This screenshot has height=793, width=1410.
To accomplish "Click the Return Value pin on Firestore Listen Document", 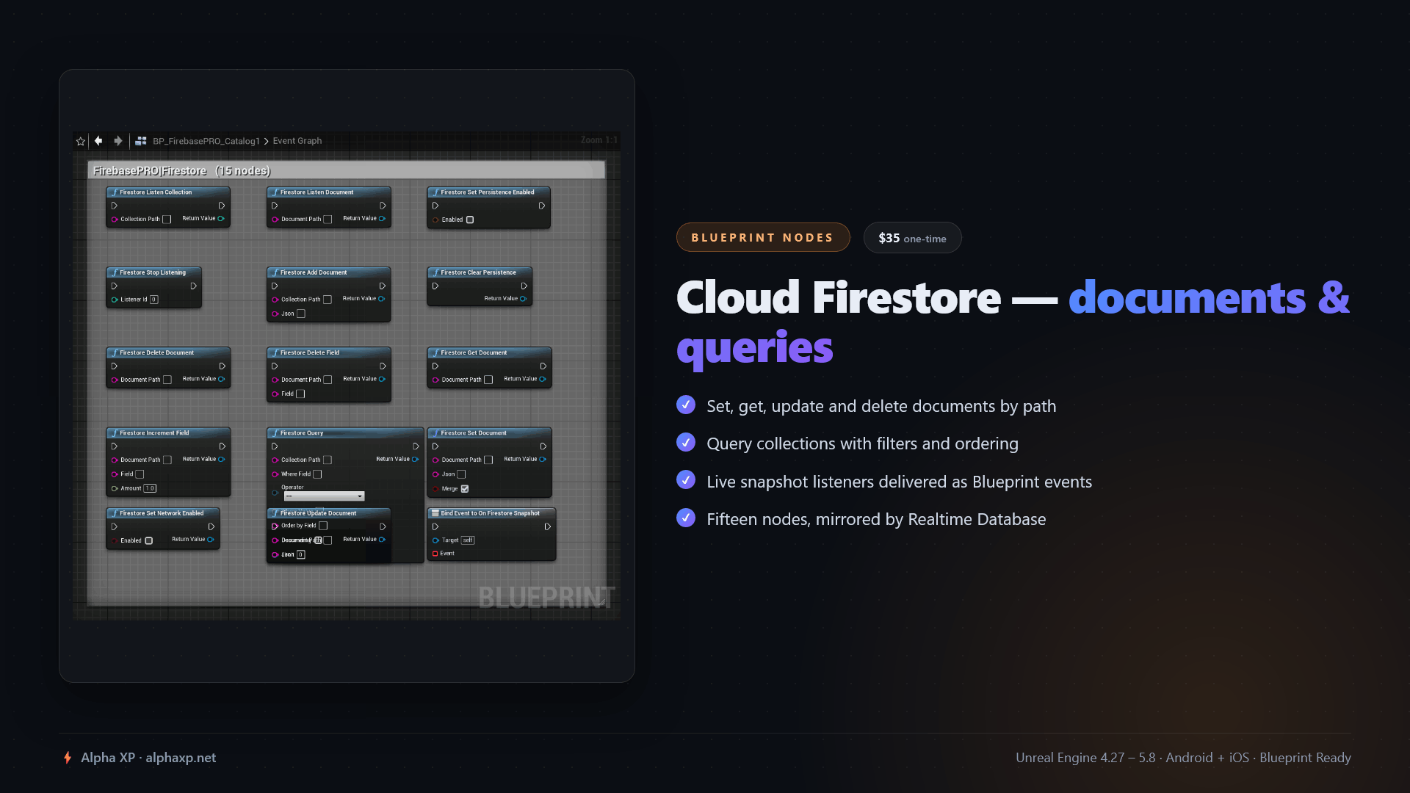I will [382, 218].
